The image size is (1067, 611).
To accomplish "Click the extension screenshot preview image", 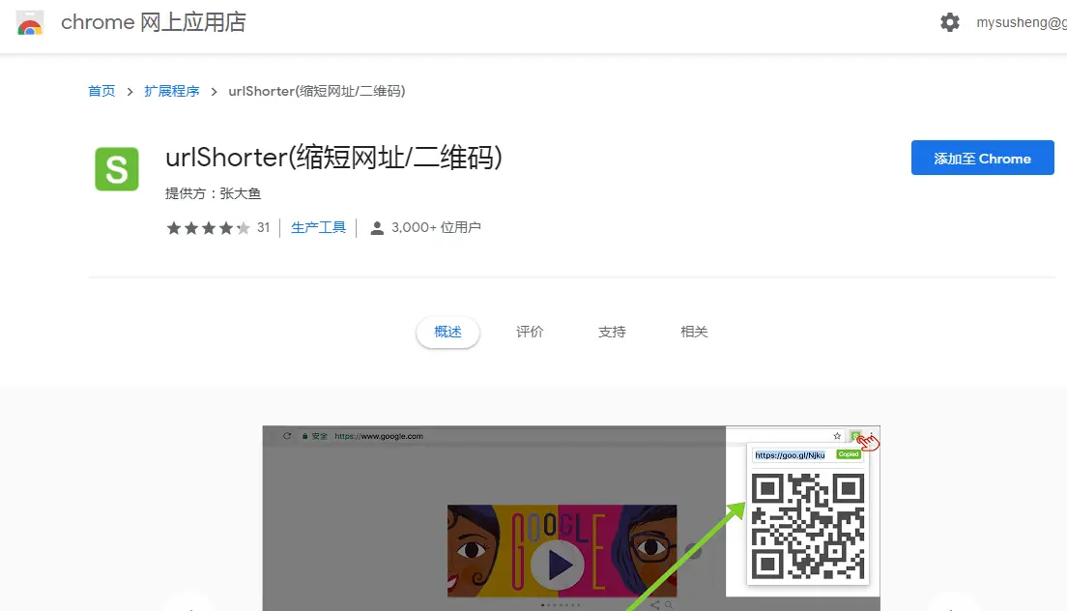I will (571, 518).
